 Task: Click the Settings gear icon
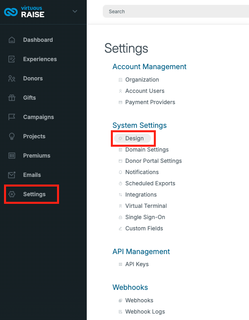click(x=12, y=194)
